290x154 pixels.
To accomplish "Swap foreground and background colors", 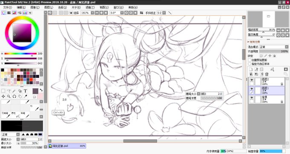I will (41, 90).
